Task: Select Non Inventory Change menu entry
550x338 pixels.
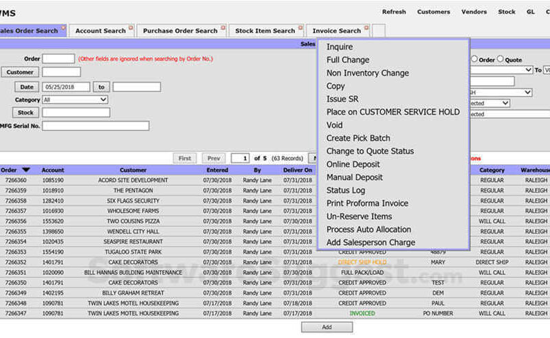Action: click(x=368, y=73)
